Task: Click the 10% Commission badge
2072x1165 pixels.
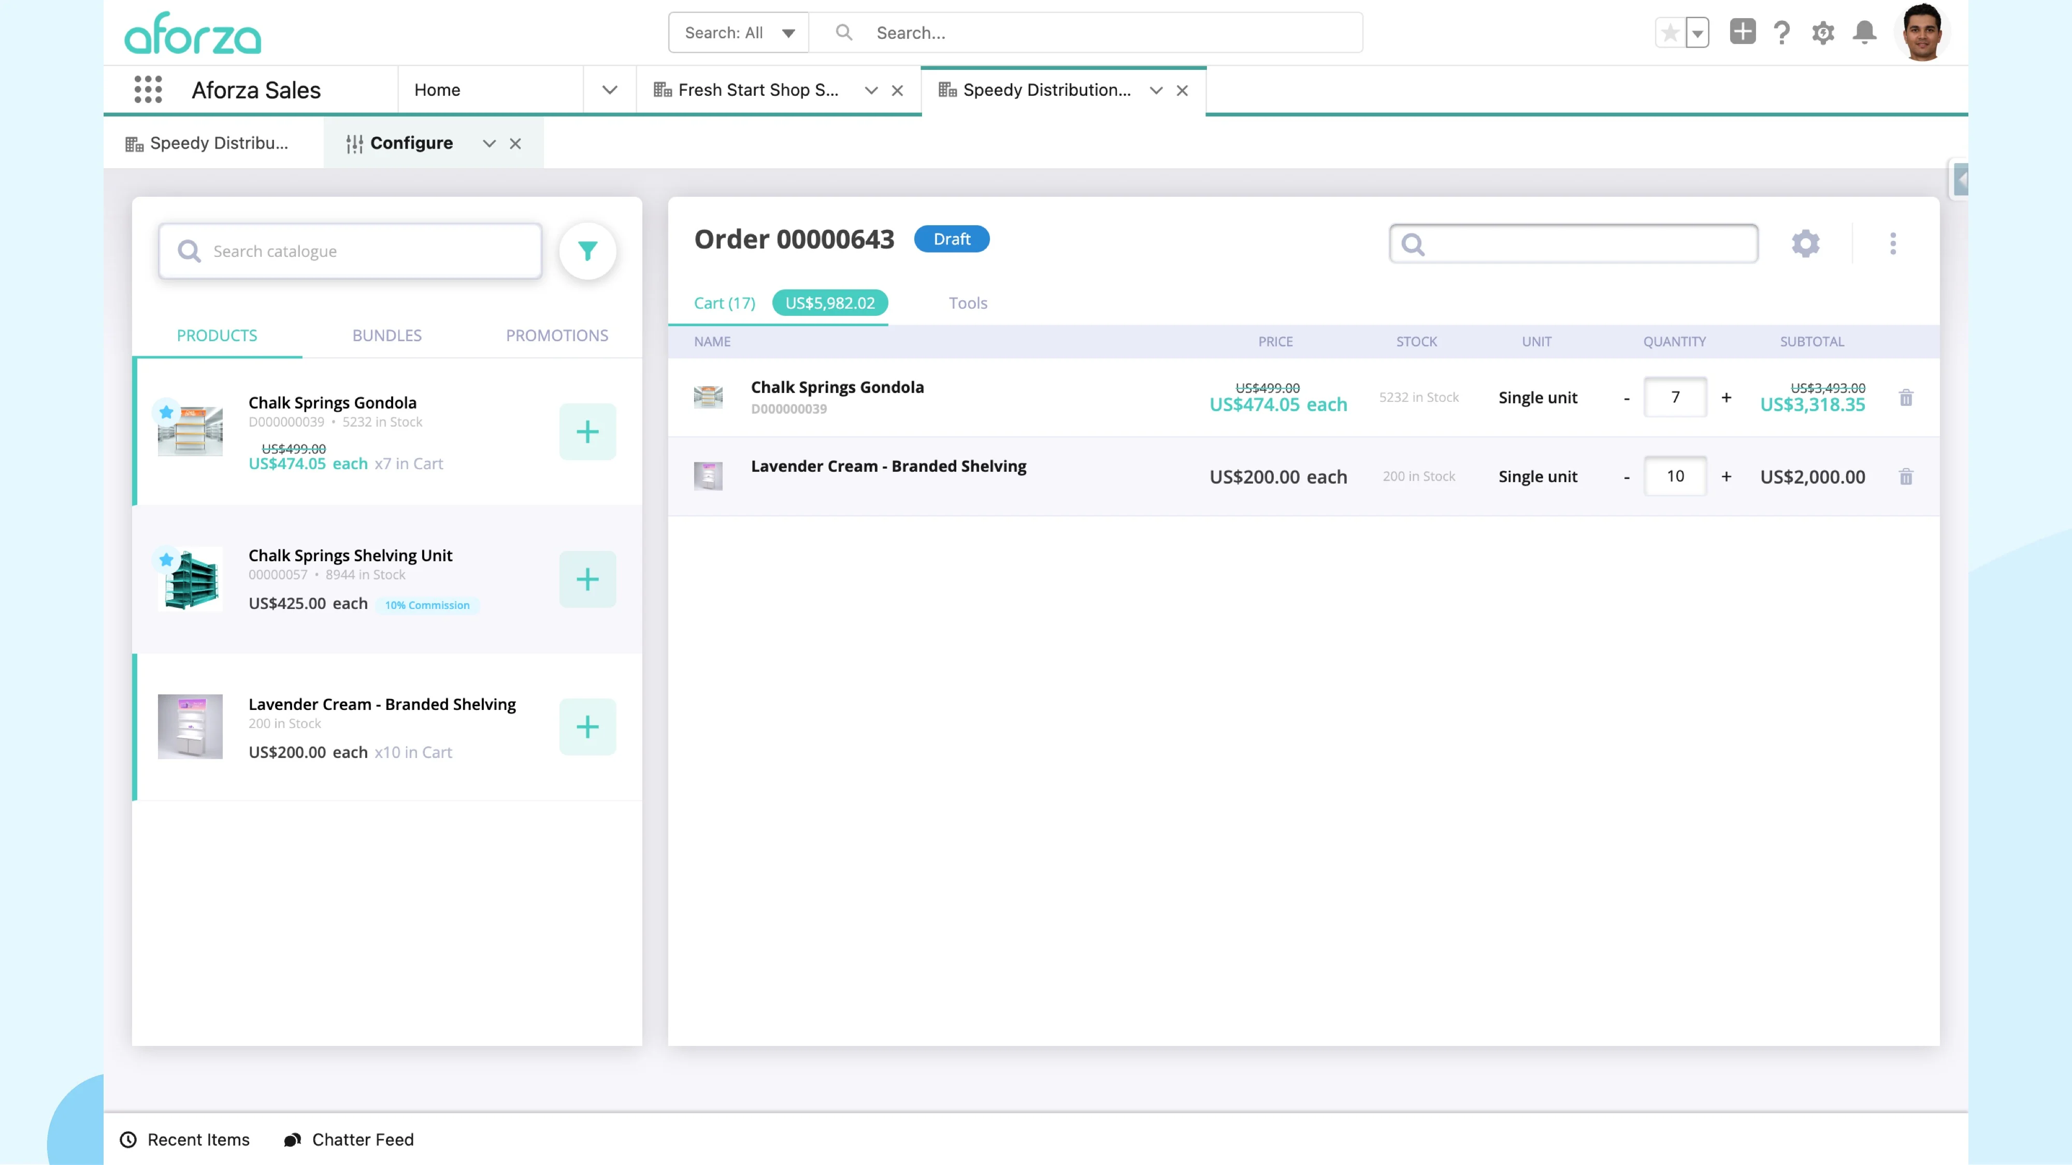Action: point(427,605)
